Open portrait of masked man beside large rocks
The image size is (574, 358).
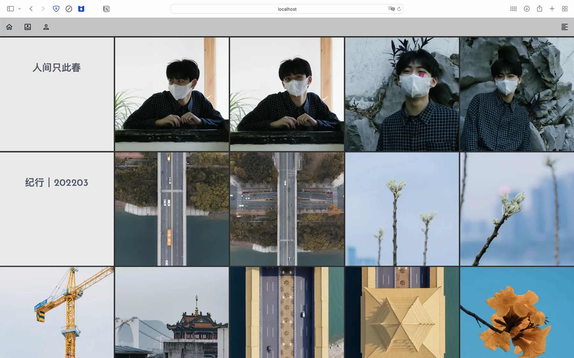click(517, 94)
